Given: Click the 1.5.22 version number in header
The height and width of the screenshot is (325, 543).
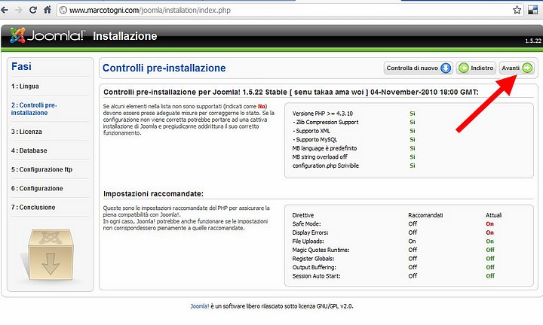Looking at the screenshot, I should click(533, 41).
